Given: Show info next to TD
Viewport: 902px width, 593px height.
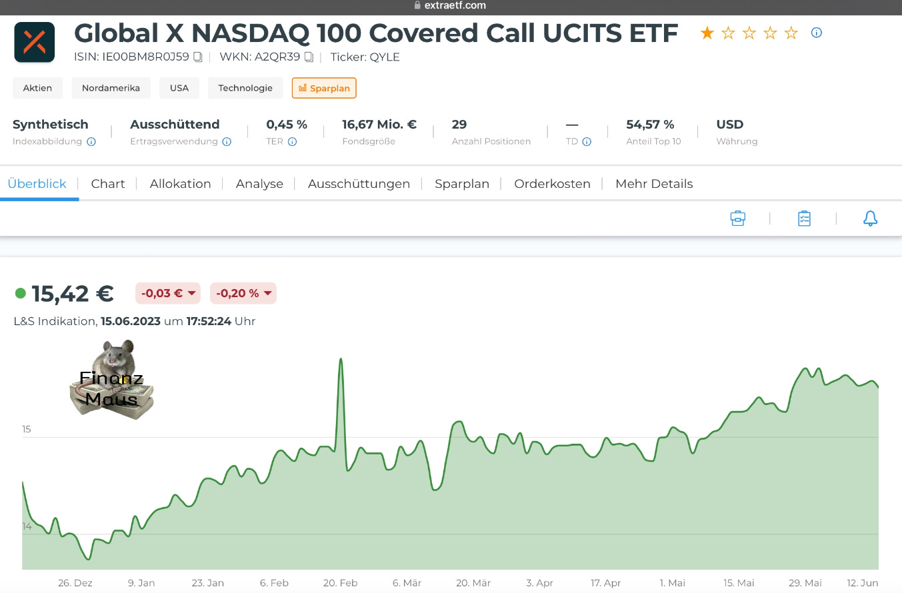Looking at the screenshot, I should [587, 142].
